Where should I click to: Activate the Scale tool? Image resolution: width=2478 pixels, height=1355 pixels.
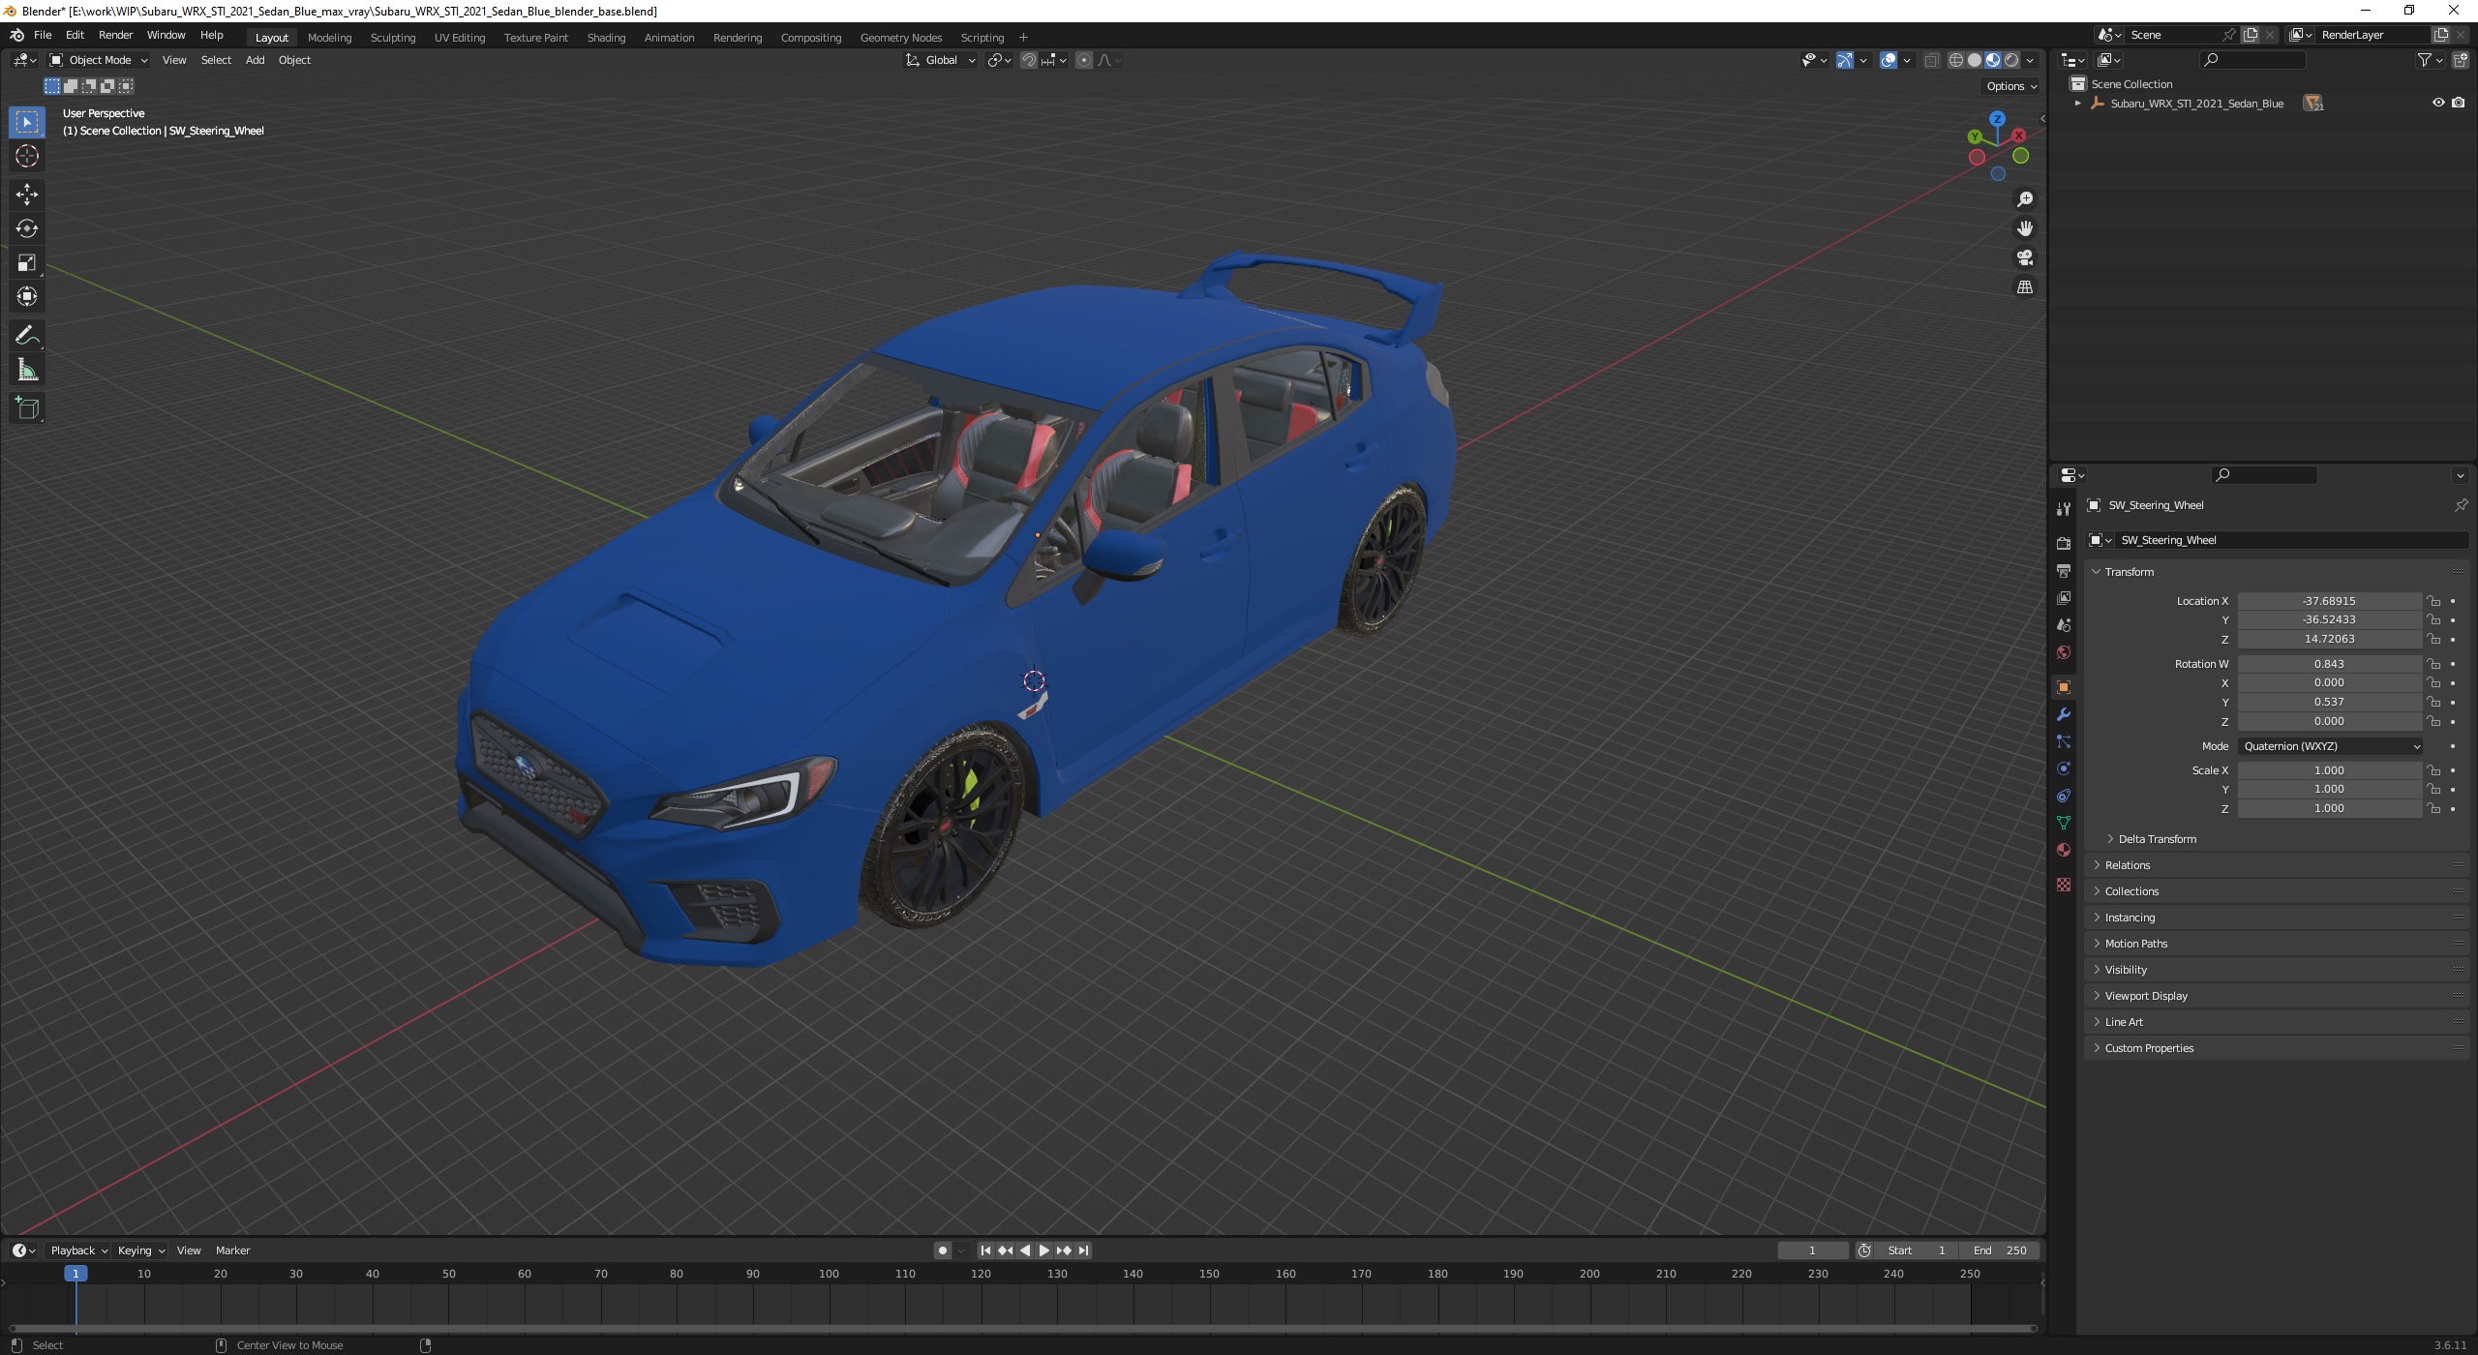(27, 262)
